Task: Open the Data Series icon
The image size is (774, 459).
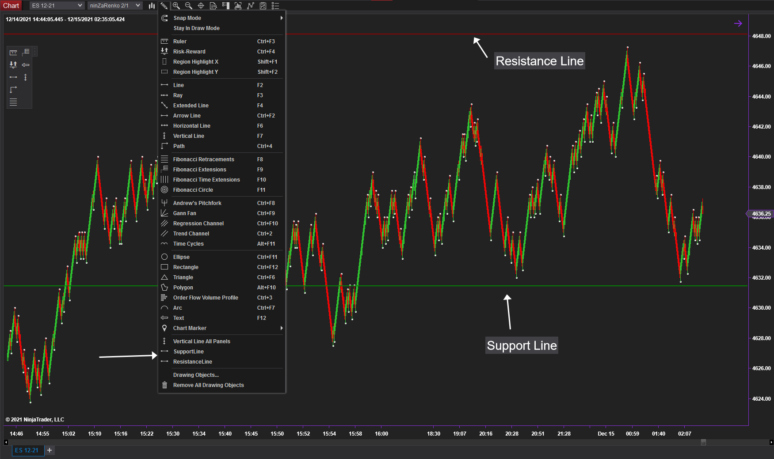Action: tap(238, 6)
